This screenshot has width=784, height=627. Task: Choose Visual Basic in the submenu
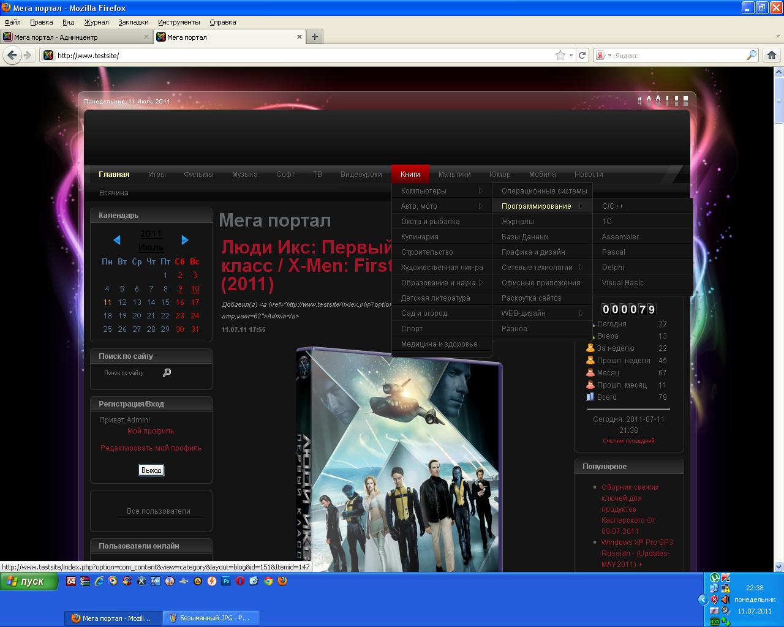[x=643, y=283]
